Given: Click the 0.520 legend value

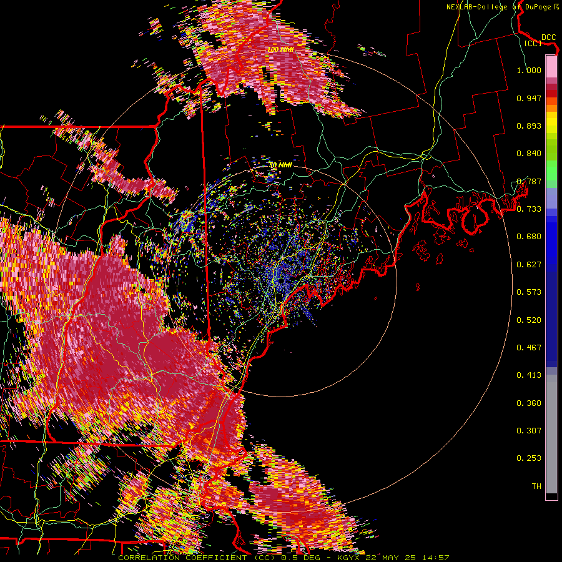Looking at the screenshot, I should (529, 320).
